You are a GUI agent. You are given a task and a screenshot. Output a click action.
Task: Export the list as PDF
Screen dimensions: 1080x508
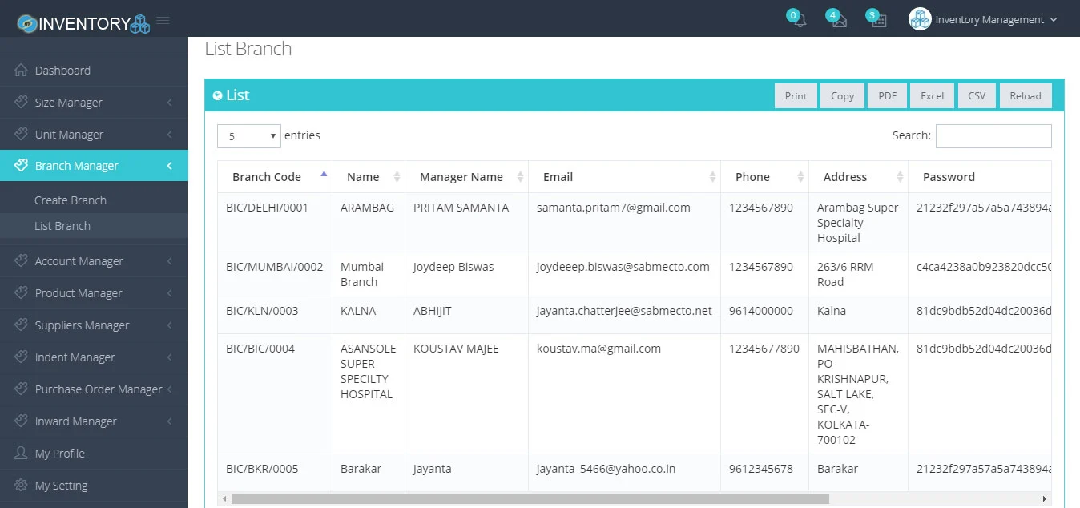(887, 95)
